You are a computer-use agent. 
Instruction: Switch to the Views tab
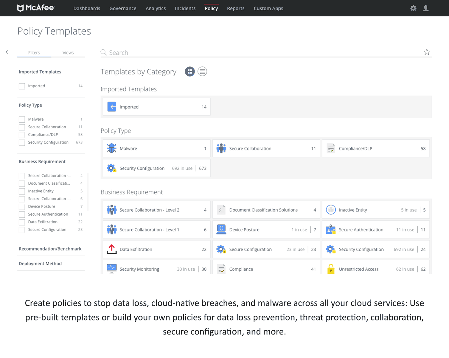[68, 53]
